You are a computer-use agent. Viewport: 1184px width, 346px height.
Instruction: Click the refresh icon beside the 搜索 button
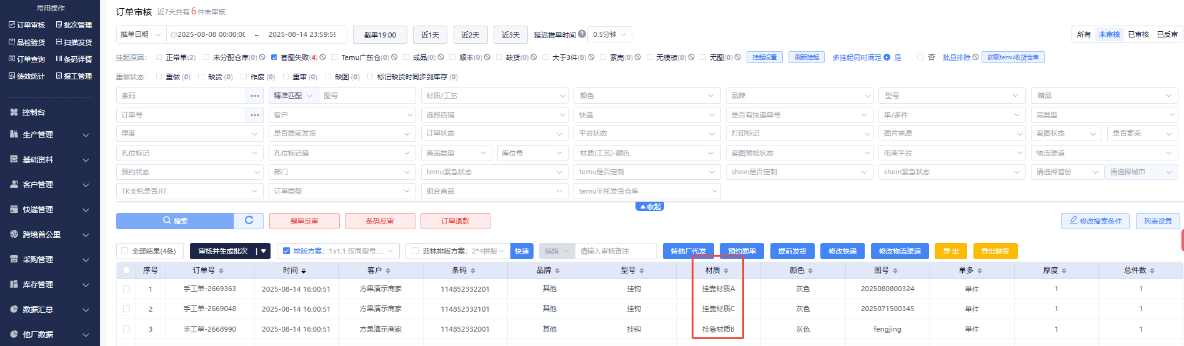click(249, 220)
